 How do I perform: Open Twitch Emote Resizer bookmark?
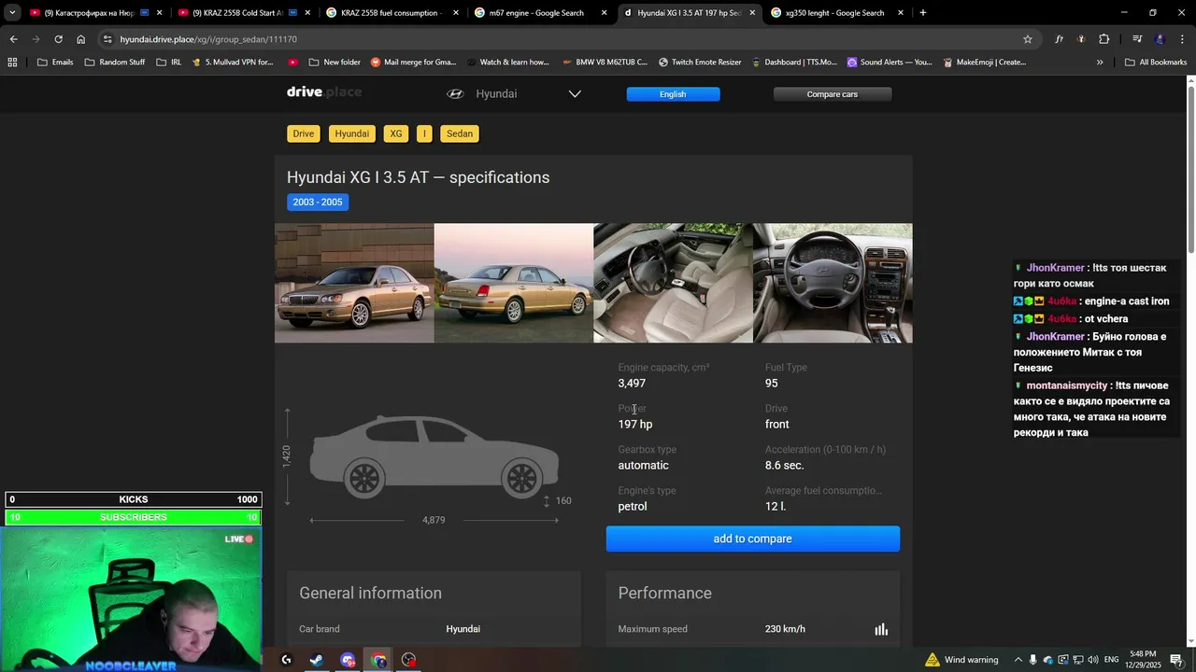(x=700, y=63)
